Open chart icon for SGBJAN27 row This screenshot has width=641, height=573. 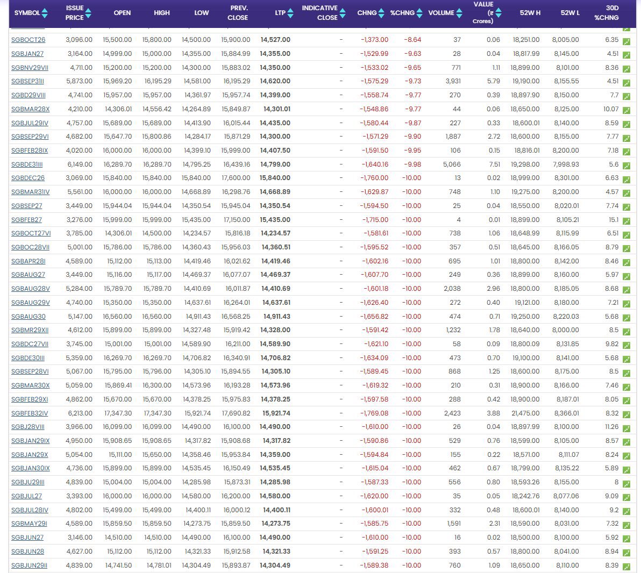pyautogui.click(x=626, y=55)
